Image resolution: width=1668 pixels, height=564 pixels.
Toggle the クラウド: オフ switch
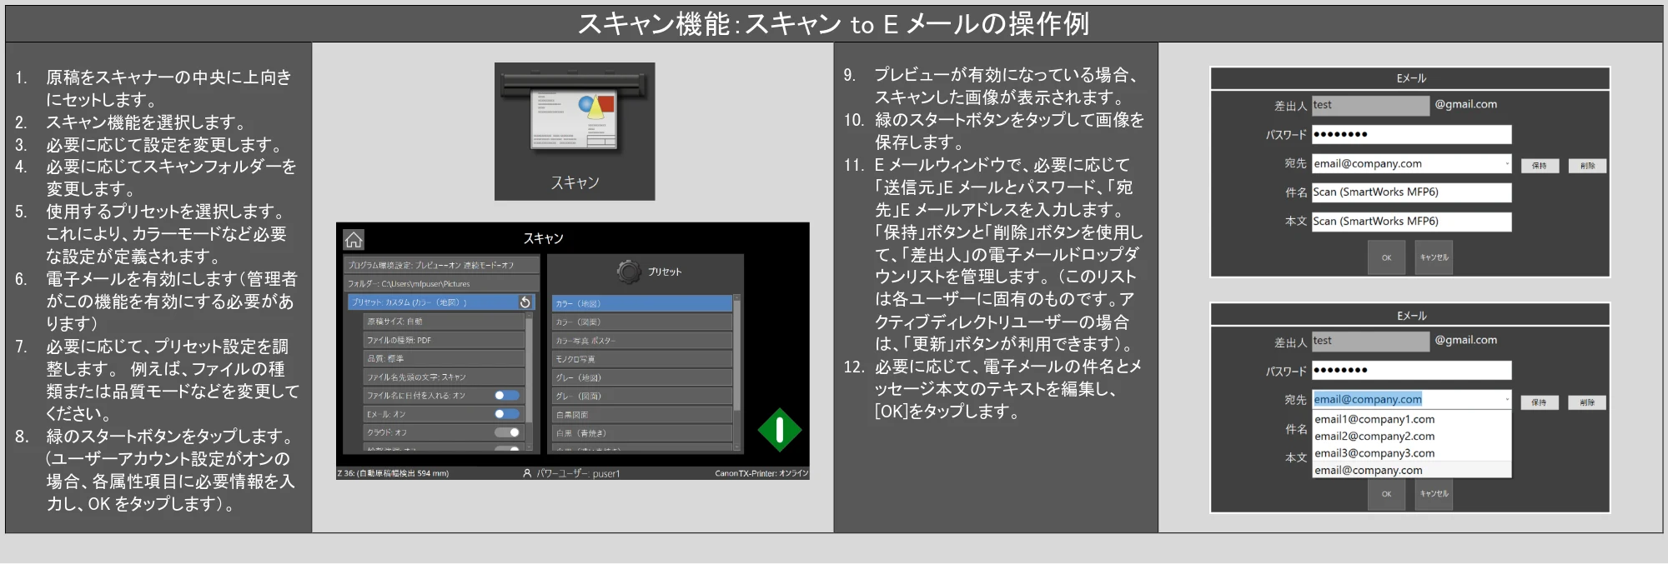pos(507,432)
